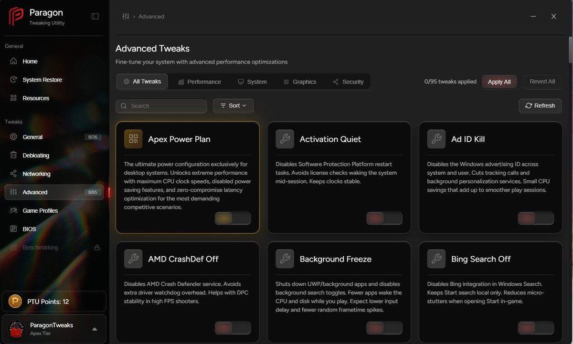Select the All Tweaks tab
The image size is (573, 344).
142,82
